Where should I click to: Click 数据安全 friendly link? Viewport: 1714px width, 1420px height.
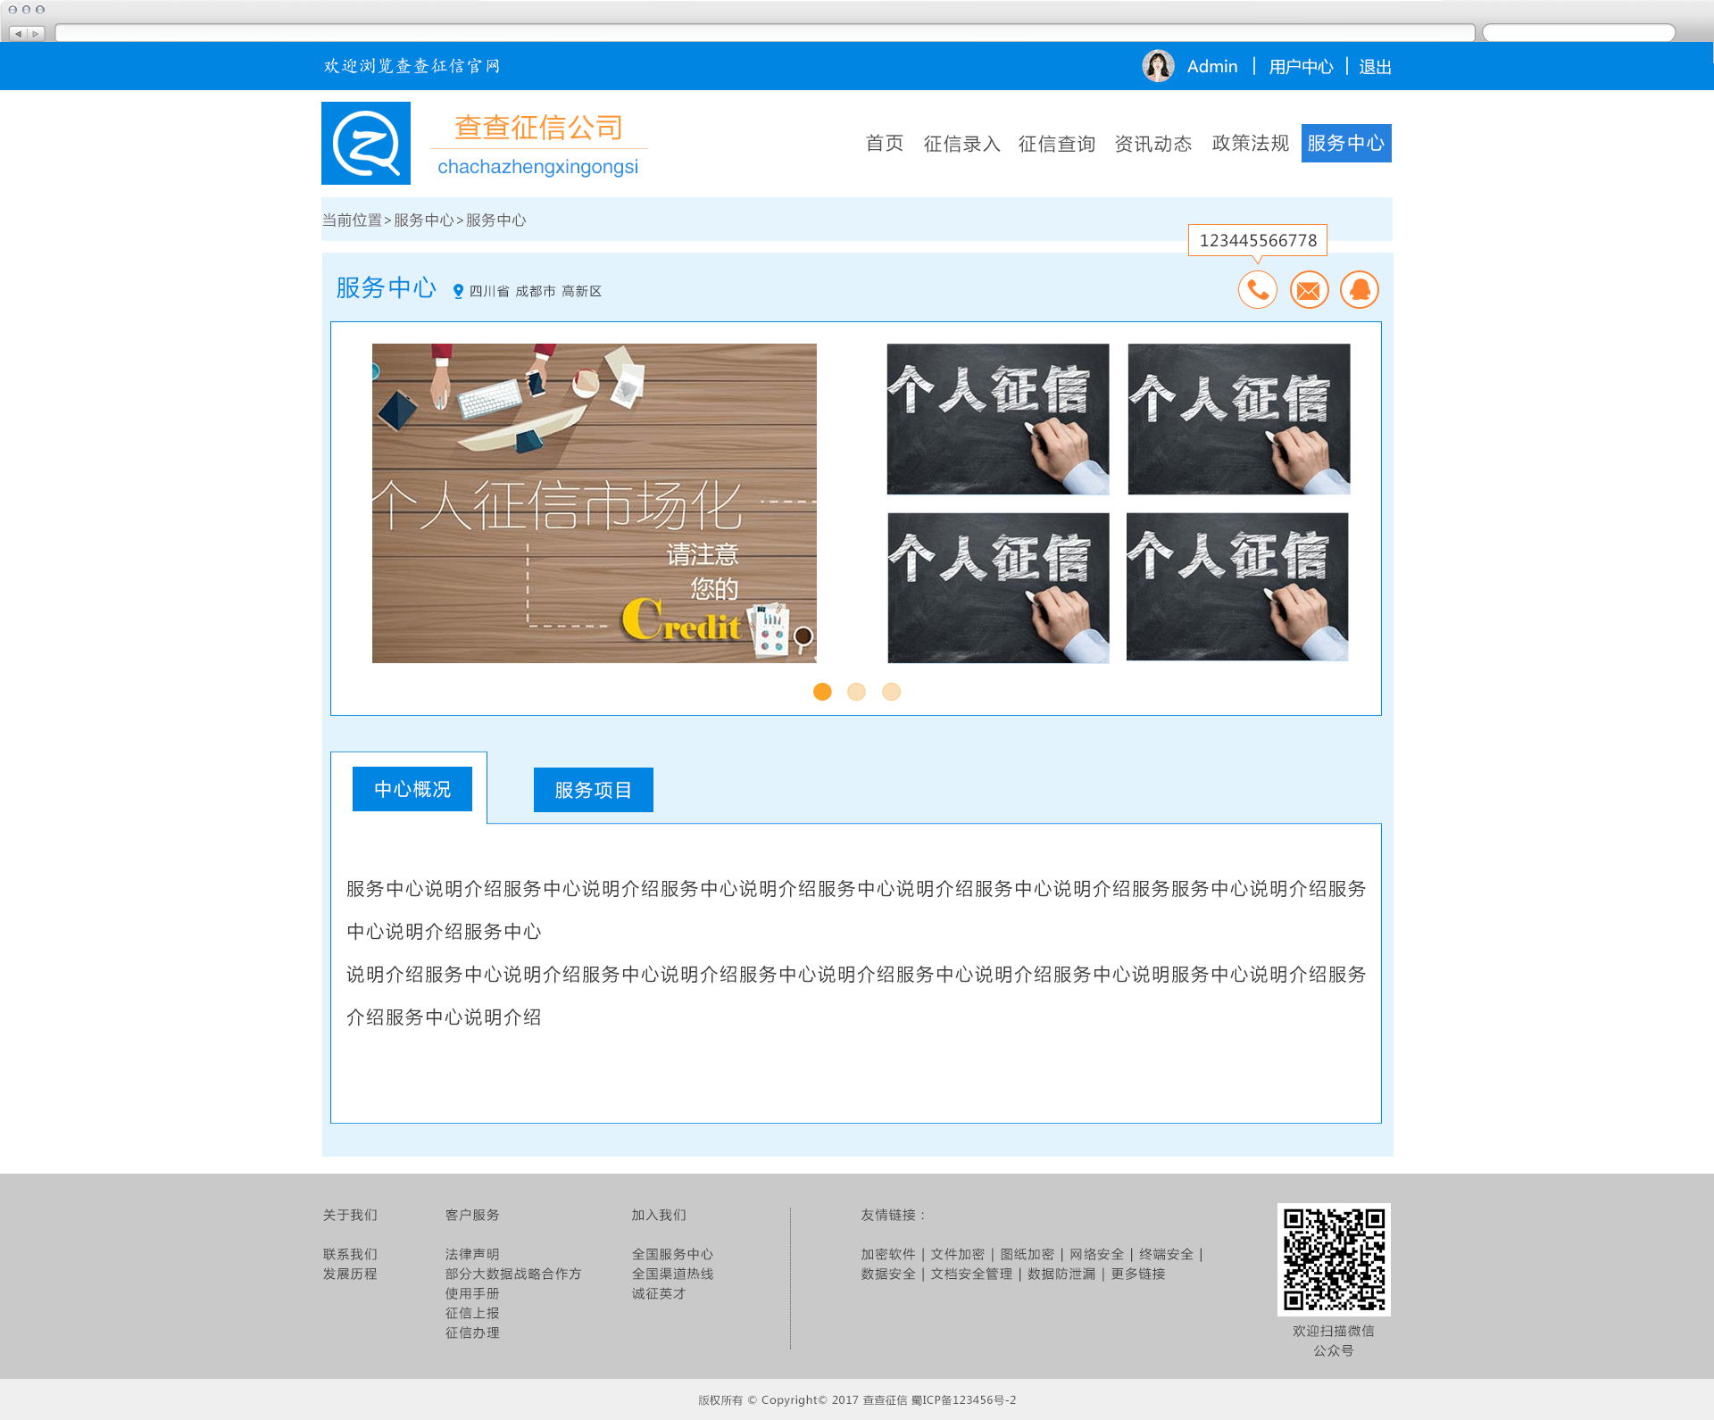click(x=888, y=1274)
